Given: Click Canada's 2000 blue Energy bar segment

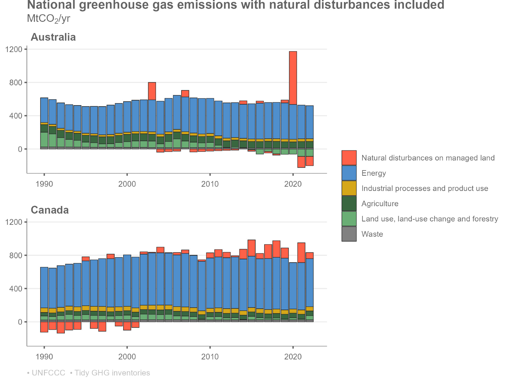Looking at the screenshot, I should (127, 281).
